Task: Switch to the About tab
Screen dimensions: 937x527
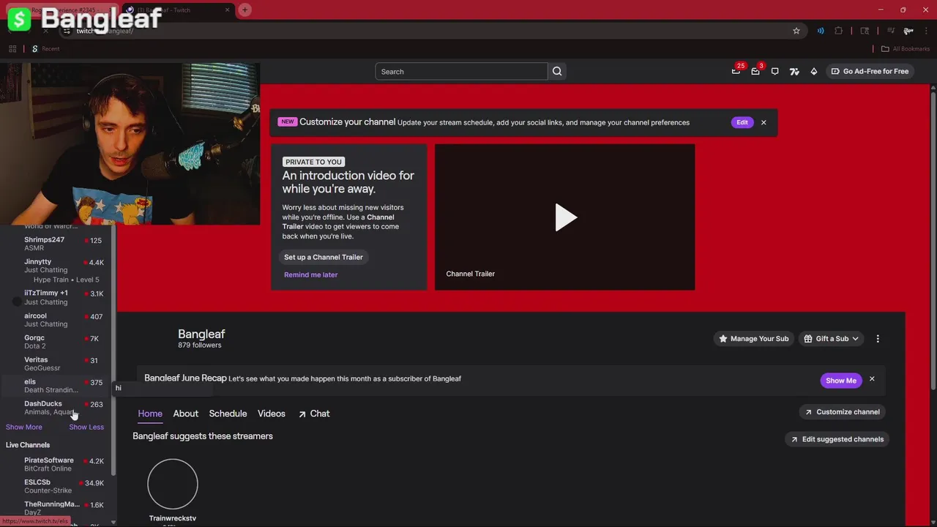Action: pos(186,414)
